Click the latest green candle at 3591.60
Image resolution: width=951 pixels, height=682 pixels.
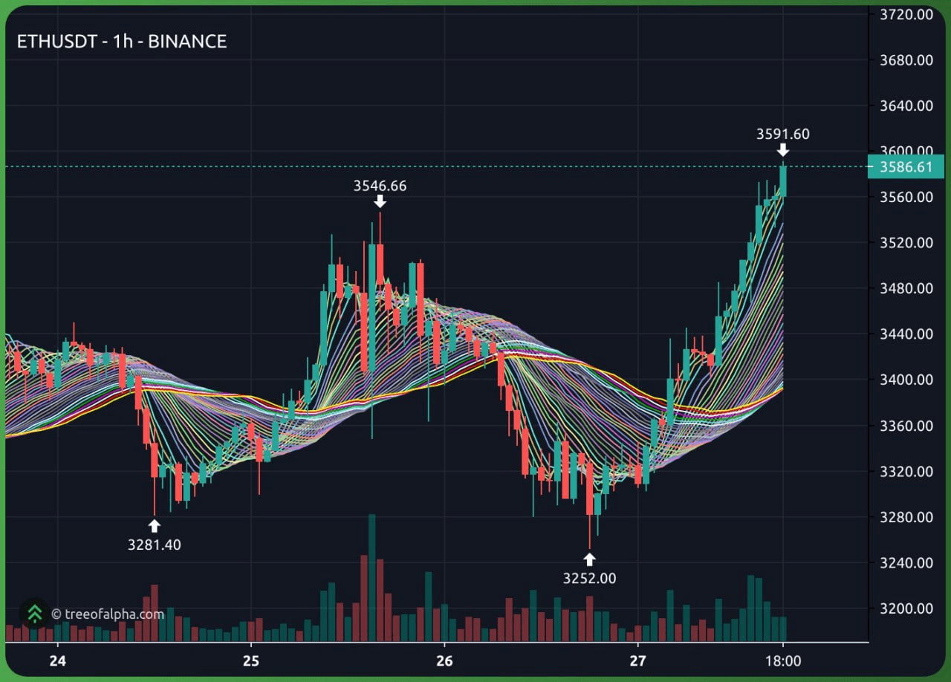[783, 181]
